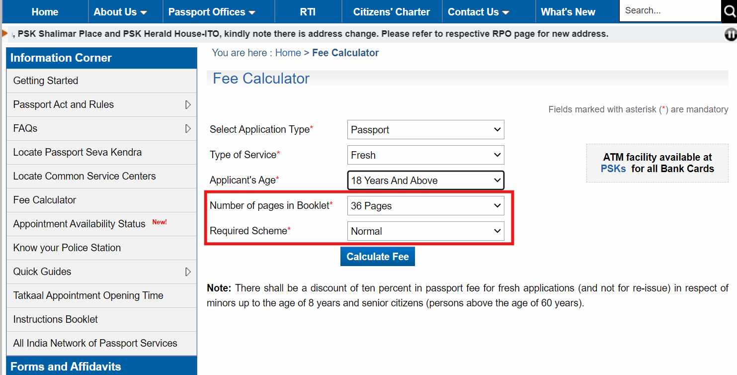Screen dimensions: 737x375
Task: Click the search magnifier icon
Action: coord(730,11)
